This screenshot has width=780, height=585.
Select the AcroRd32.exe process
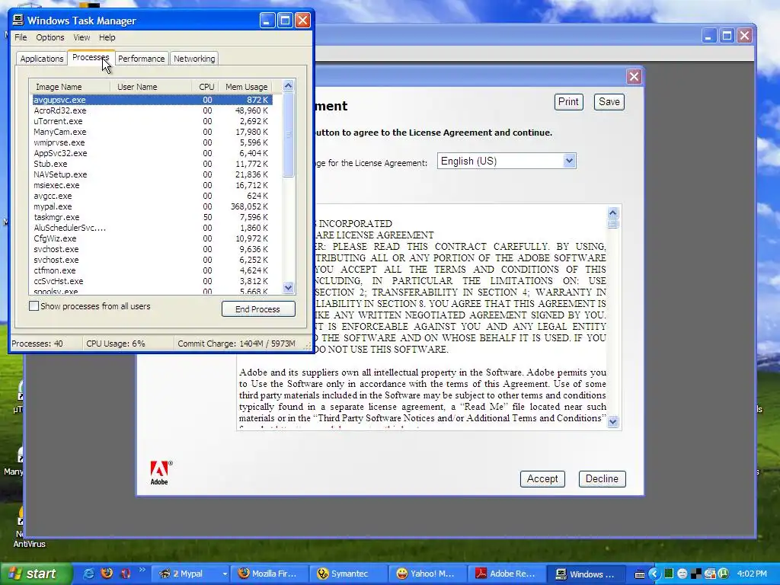pos(152,110)
